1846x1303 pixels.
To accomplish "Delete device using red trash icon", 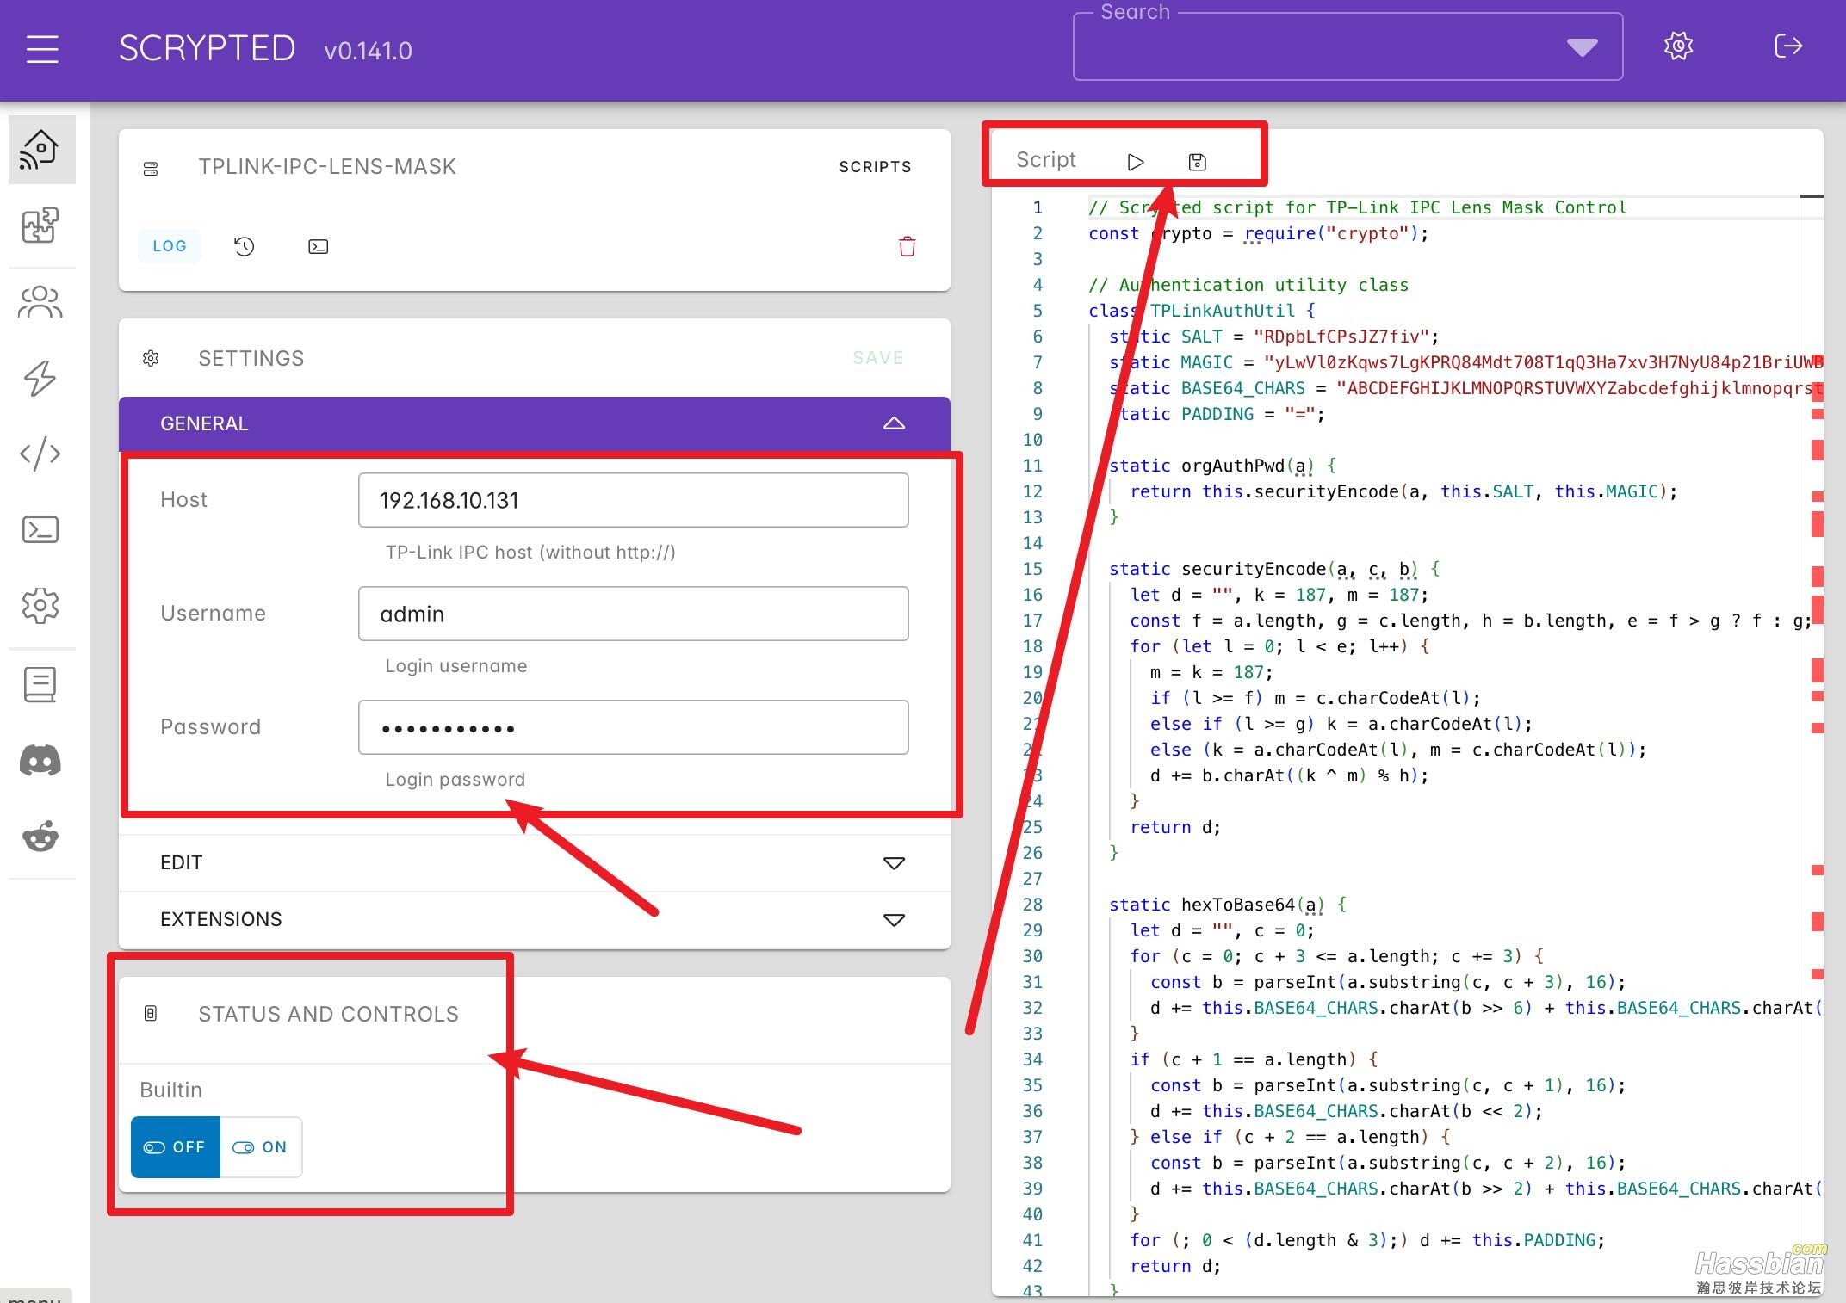I will point(907,247).
